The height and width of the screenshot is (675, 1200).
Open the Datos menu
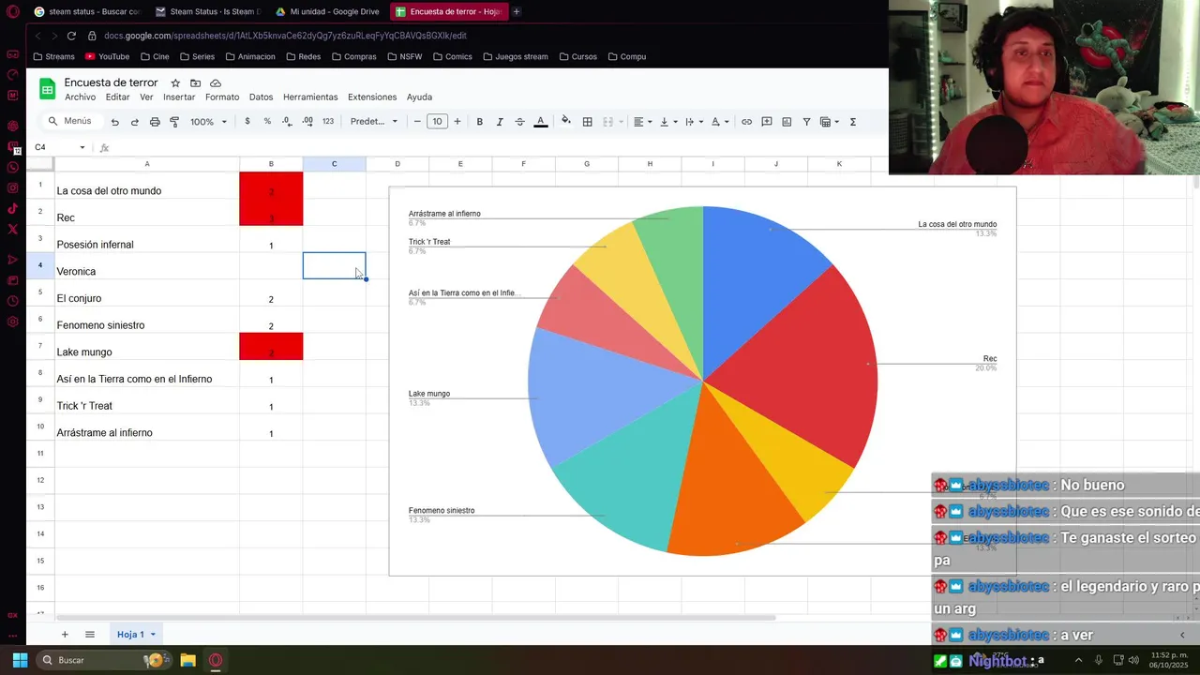pos(261,97)
